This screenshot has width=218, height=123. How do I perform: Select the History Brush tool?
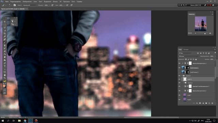click(4, 48)
